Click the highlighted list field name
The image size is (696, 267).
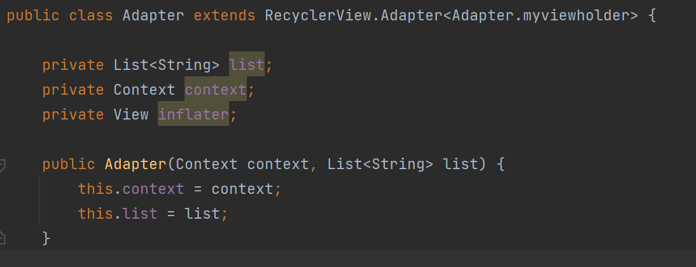point(246,65)
